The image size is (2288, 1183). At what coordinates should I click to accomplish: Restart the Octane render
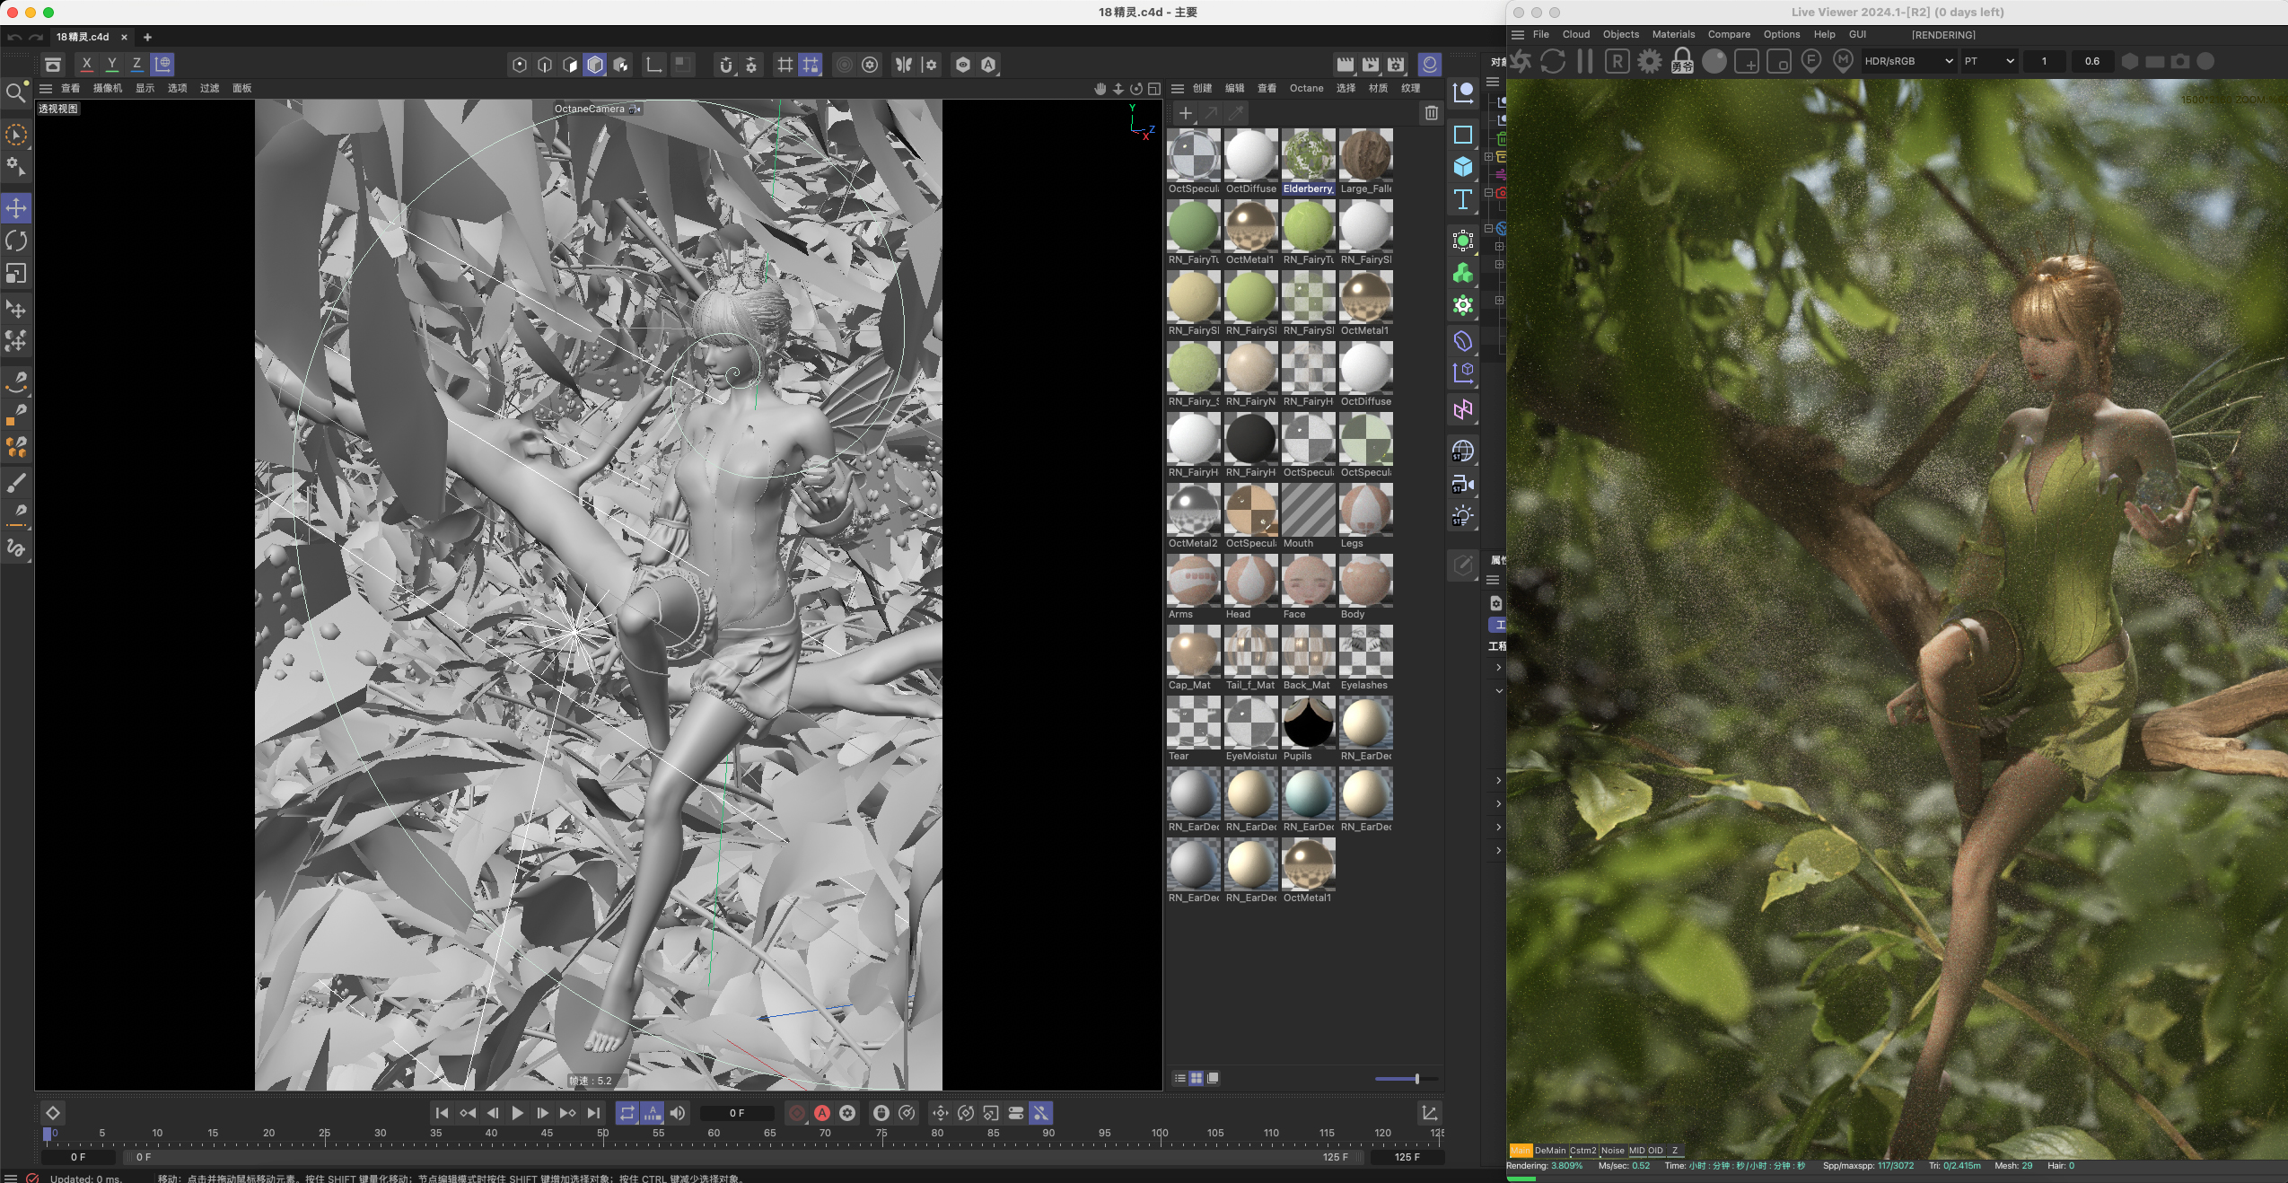point(1552,61)
